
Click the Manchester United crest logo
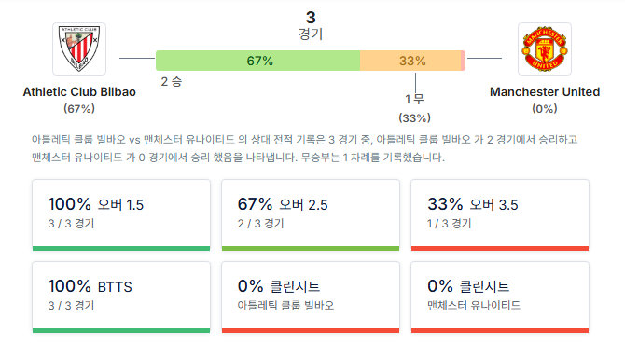coord(545,48)
